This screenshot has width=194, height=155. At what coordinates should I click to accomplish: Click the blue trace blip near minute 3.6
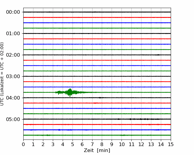(59, 130)
